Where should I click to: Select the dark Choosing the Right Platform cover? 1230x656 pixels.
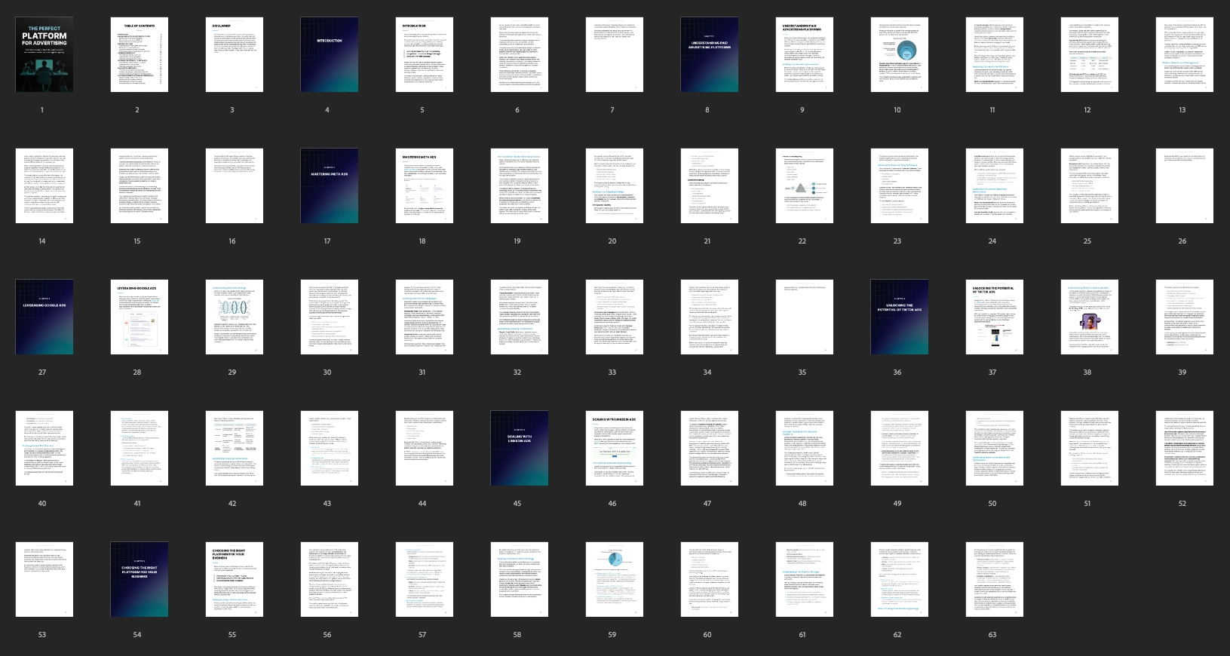click(140, 579)
